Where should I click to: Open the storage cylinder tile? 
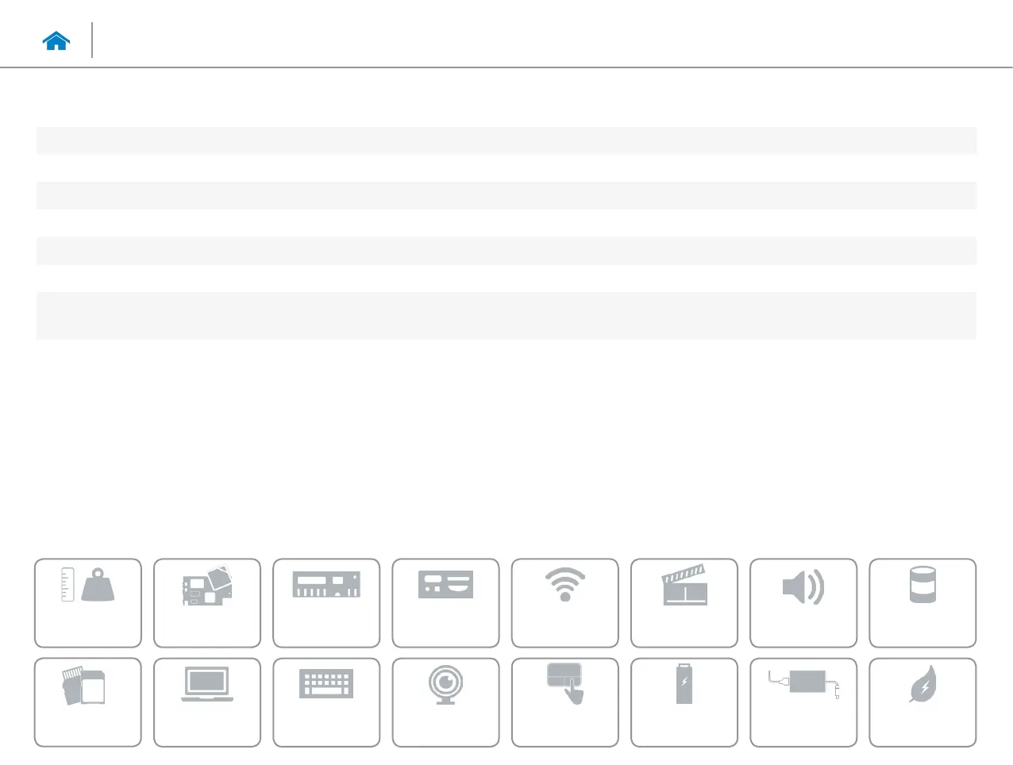922,603
